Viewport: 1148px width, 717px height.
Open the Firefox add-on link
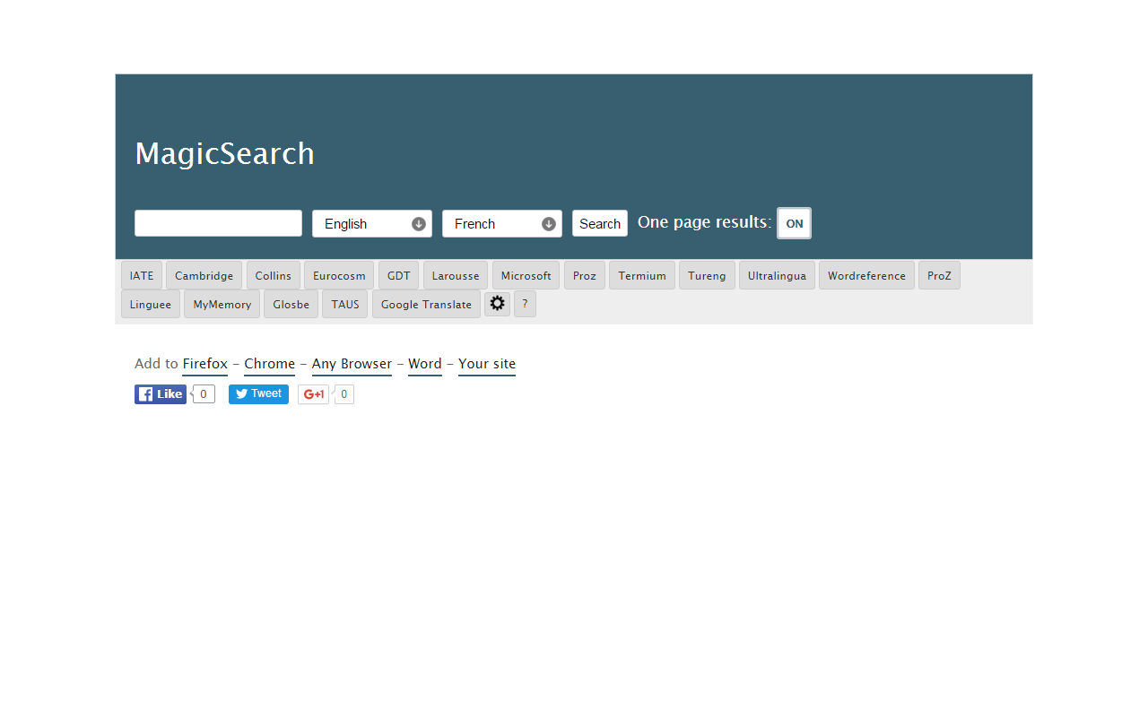204,364
